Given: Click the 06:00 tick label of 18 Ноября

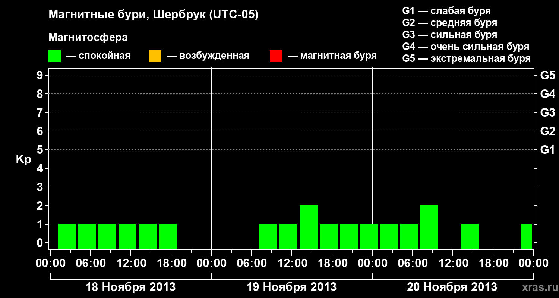Looking at the screenshot, I should 91,263.
